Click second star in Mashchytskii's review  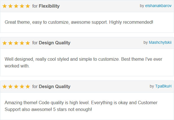[x=10, y=43]
